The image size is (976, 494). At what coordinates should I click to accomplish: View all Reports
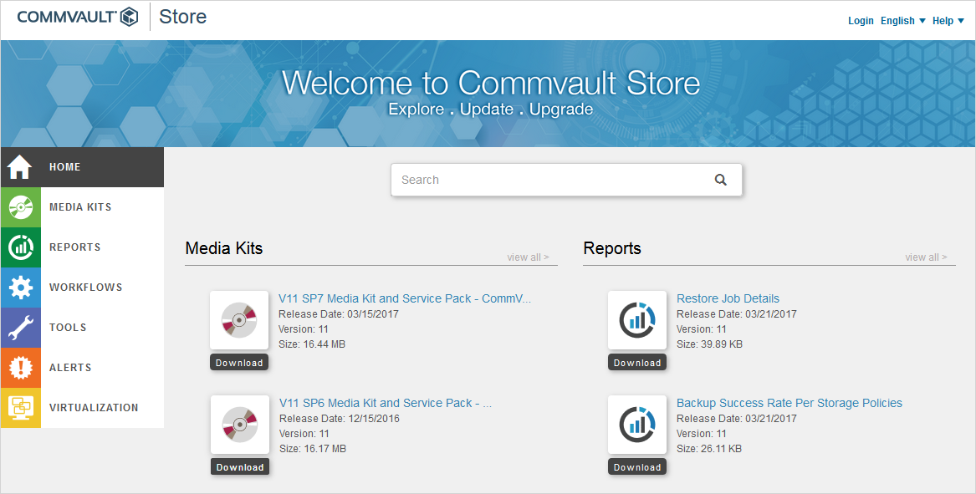point(926,257)
